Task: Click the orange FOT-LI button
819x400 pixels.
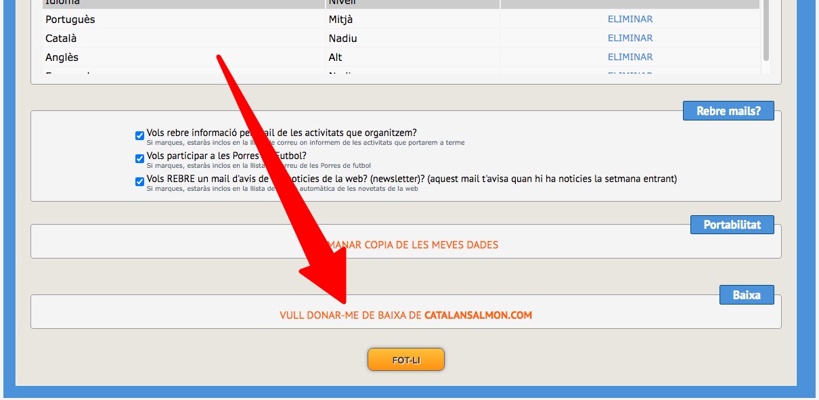Action: point(406,360)
